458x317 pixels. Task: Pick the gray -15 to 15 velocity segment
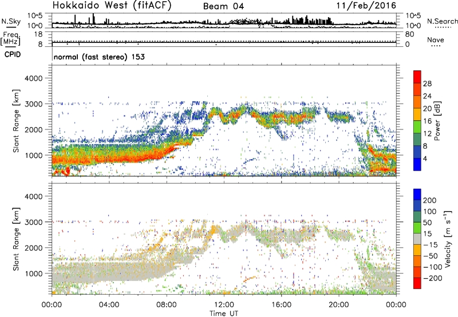[x=417, y=239]
